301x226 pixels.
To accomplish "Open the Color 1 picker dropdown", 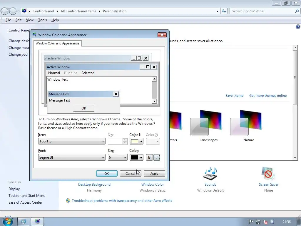I will [136, 141].
